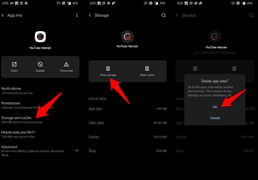Tap the search icon on Storage screen
258x180 pixels.
[x=164, y=15]
